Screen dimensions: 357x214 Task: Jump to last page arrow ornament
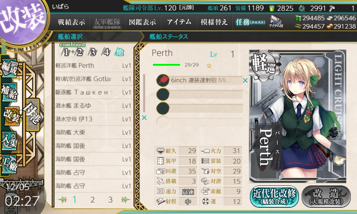pyautogui.click(x=125, y=200)
